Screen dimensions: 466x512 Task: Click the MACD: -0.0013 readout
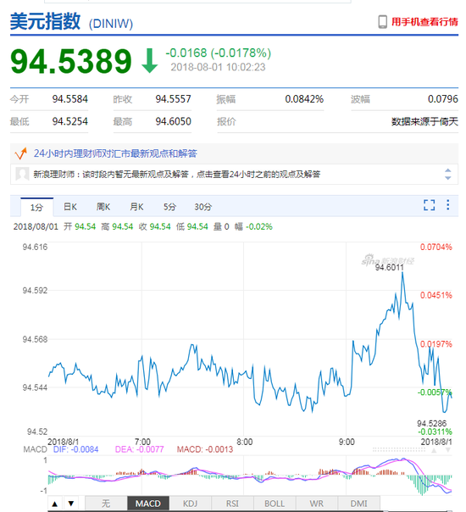click(205, 449)
